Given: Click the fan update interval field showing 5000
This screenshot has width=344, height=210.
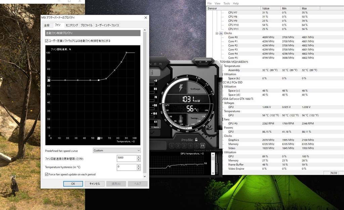Looking at the screenshot, I should (127, 159).
